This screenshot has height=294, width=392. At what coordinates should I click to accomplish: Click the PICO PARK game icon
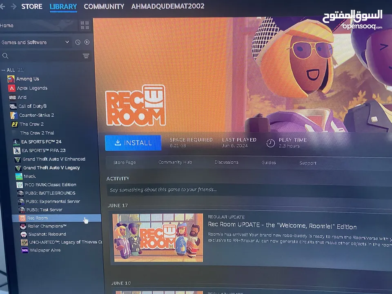point(20,185)
